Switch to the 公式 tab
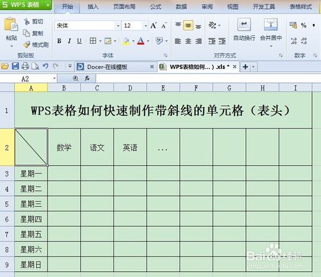Image resolution: width=321 pixels, height=277 pixels. tap(155, 6)
